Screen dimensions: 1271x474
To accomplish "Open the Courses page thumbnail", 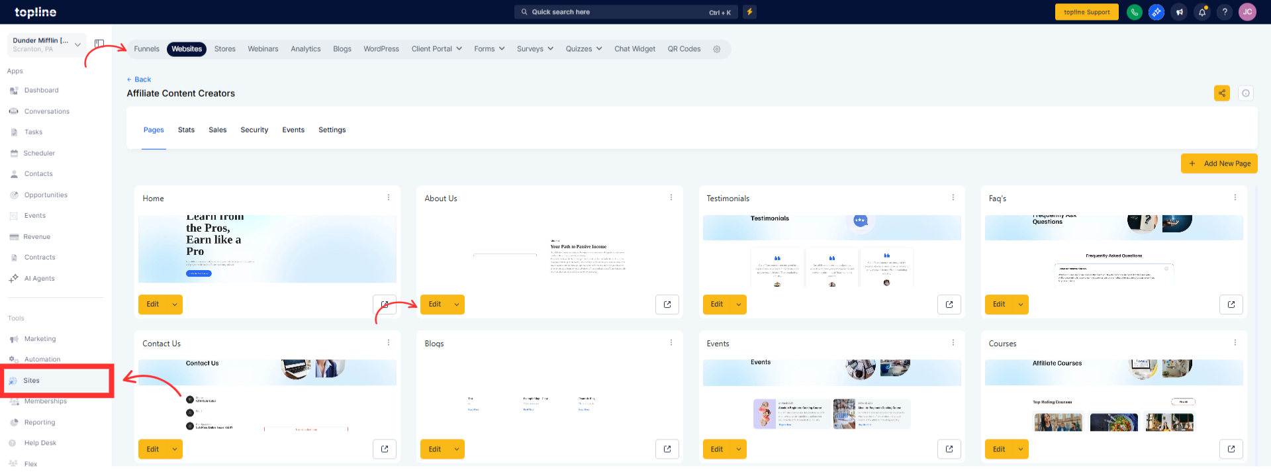I will 1114,397.
